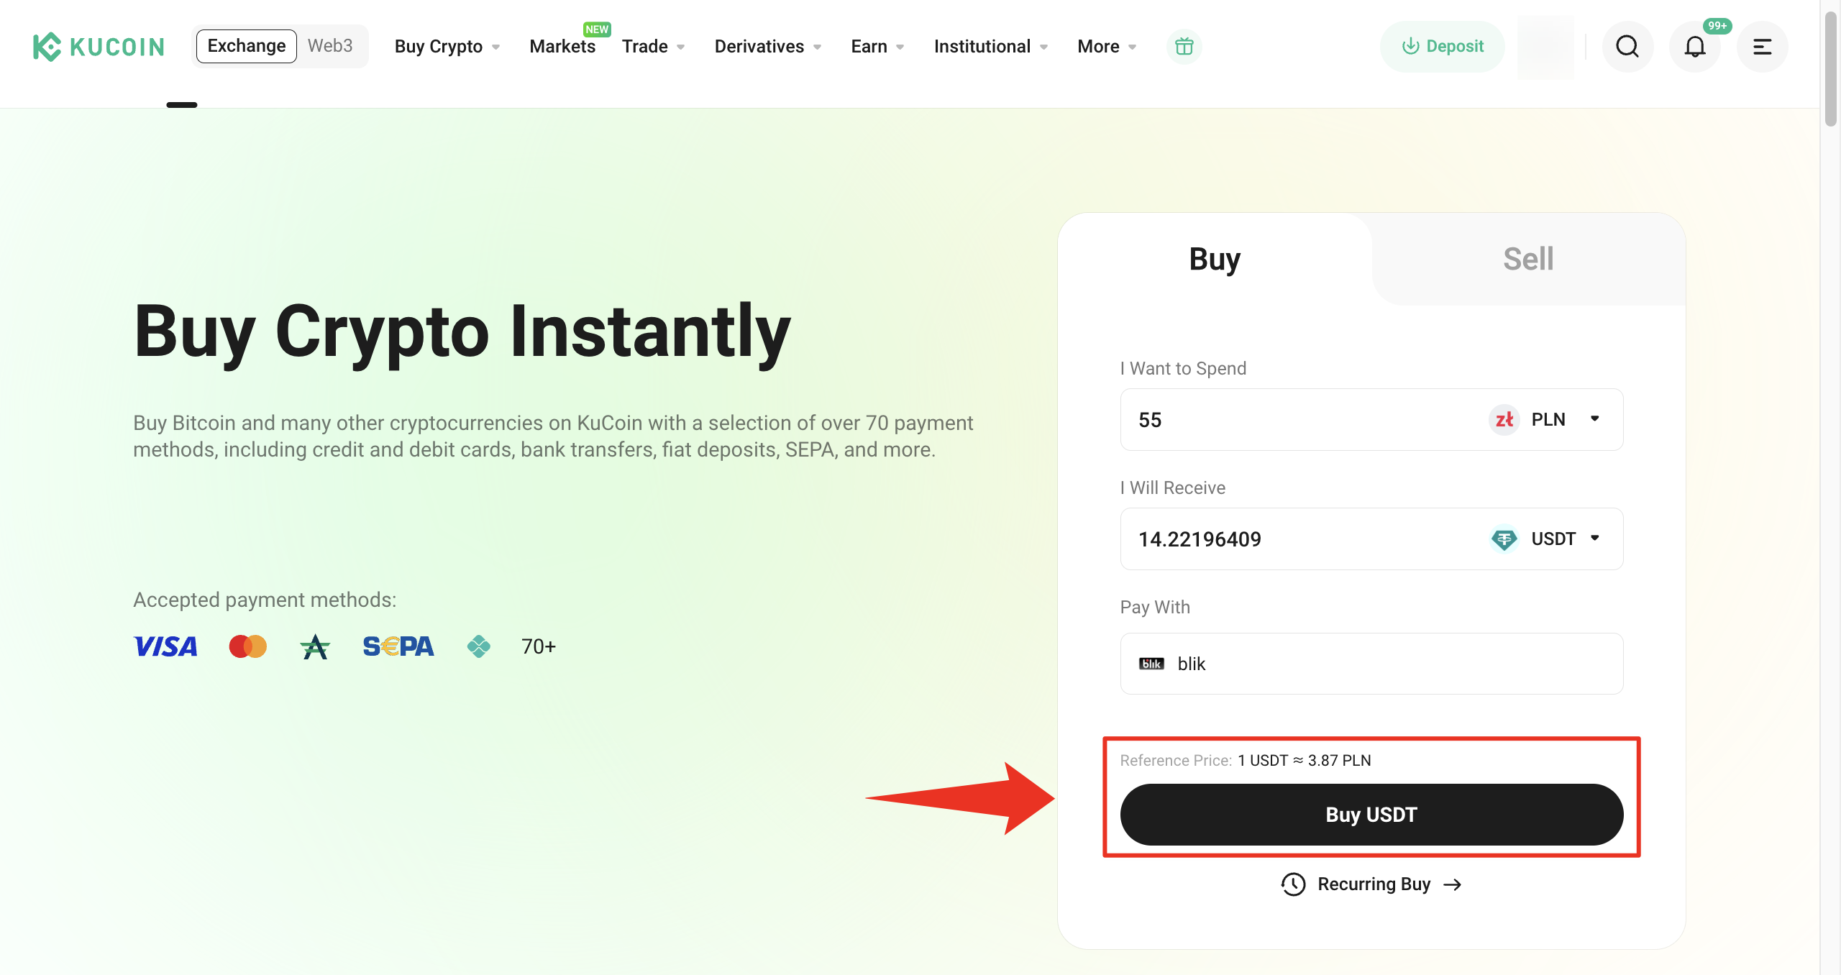The height and width of the screenshot is (975, 1841).
Task: Stay on the Exchange toggle option
Action: click(246, 45)
